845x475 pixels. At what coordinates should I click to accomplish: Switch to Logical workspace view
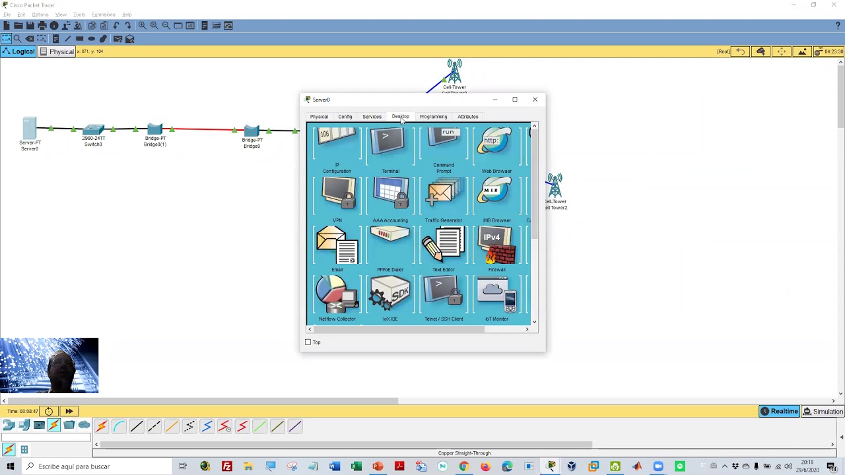(x=18, y=51)
